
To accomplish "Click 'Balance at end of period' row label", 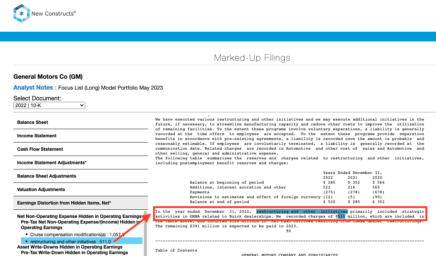I will pyautogui.click(x=219, y=202).
